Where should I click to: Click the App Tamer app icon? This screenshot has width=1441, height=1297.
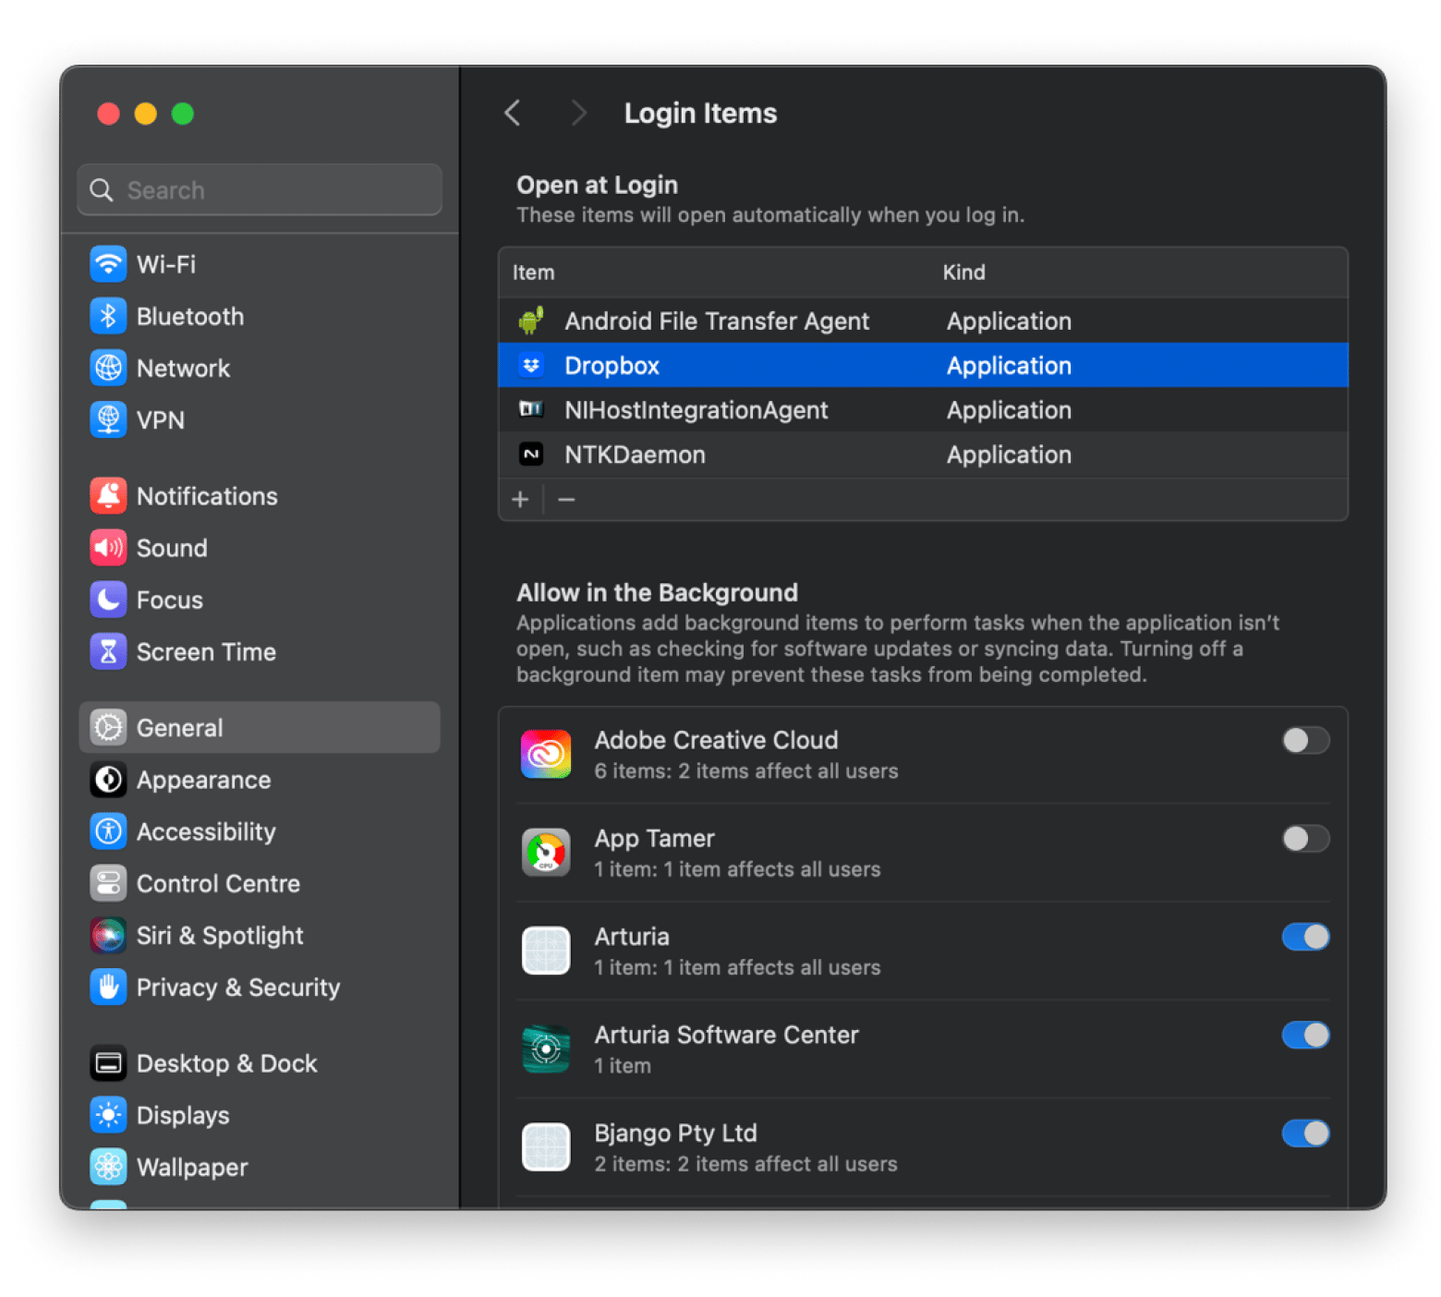[545, 853]
